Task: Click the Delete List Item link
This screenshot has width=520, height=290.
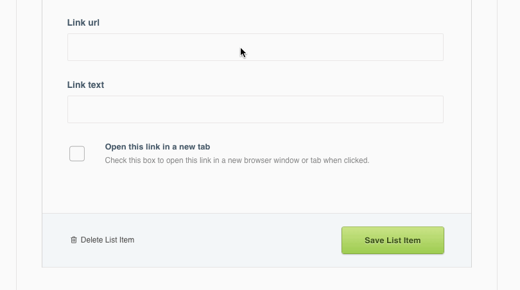Action: pos(107,240)
